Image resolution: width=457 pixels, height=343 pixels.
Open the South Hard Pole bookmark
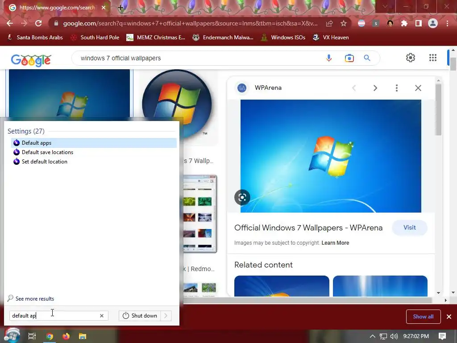click(95, 38)
